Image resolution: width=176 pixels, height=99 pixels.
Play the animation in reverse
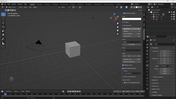[73, 92]
